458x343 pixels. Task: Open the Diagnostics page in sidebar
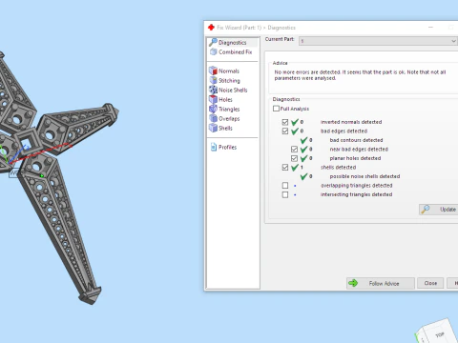click(232, 43)
